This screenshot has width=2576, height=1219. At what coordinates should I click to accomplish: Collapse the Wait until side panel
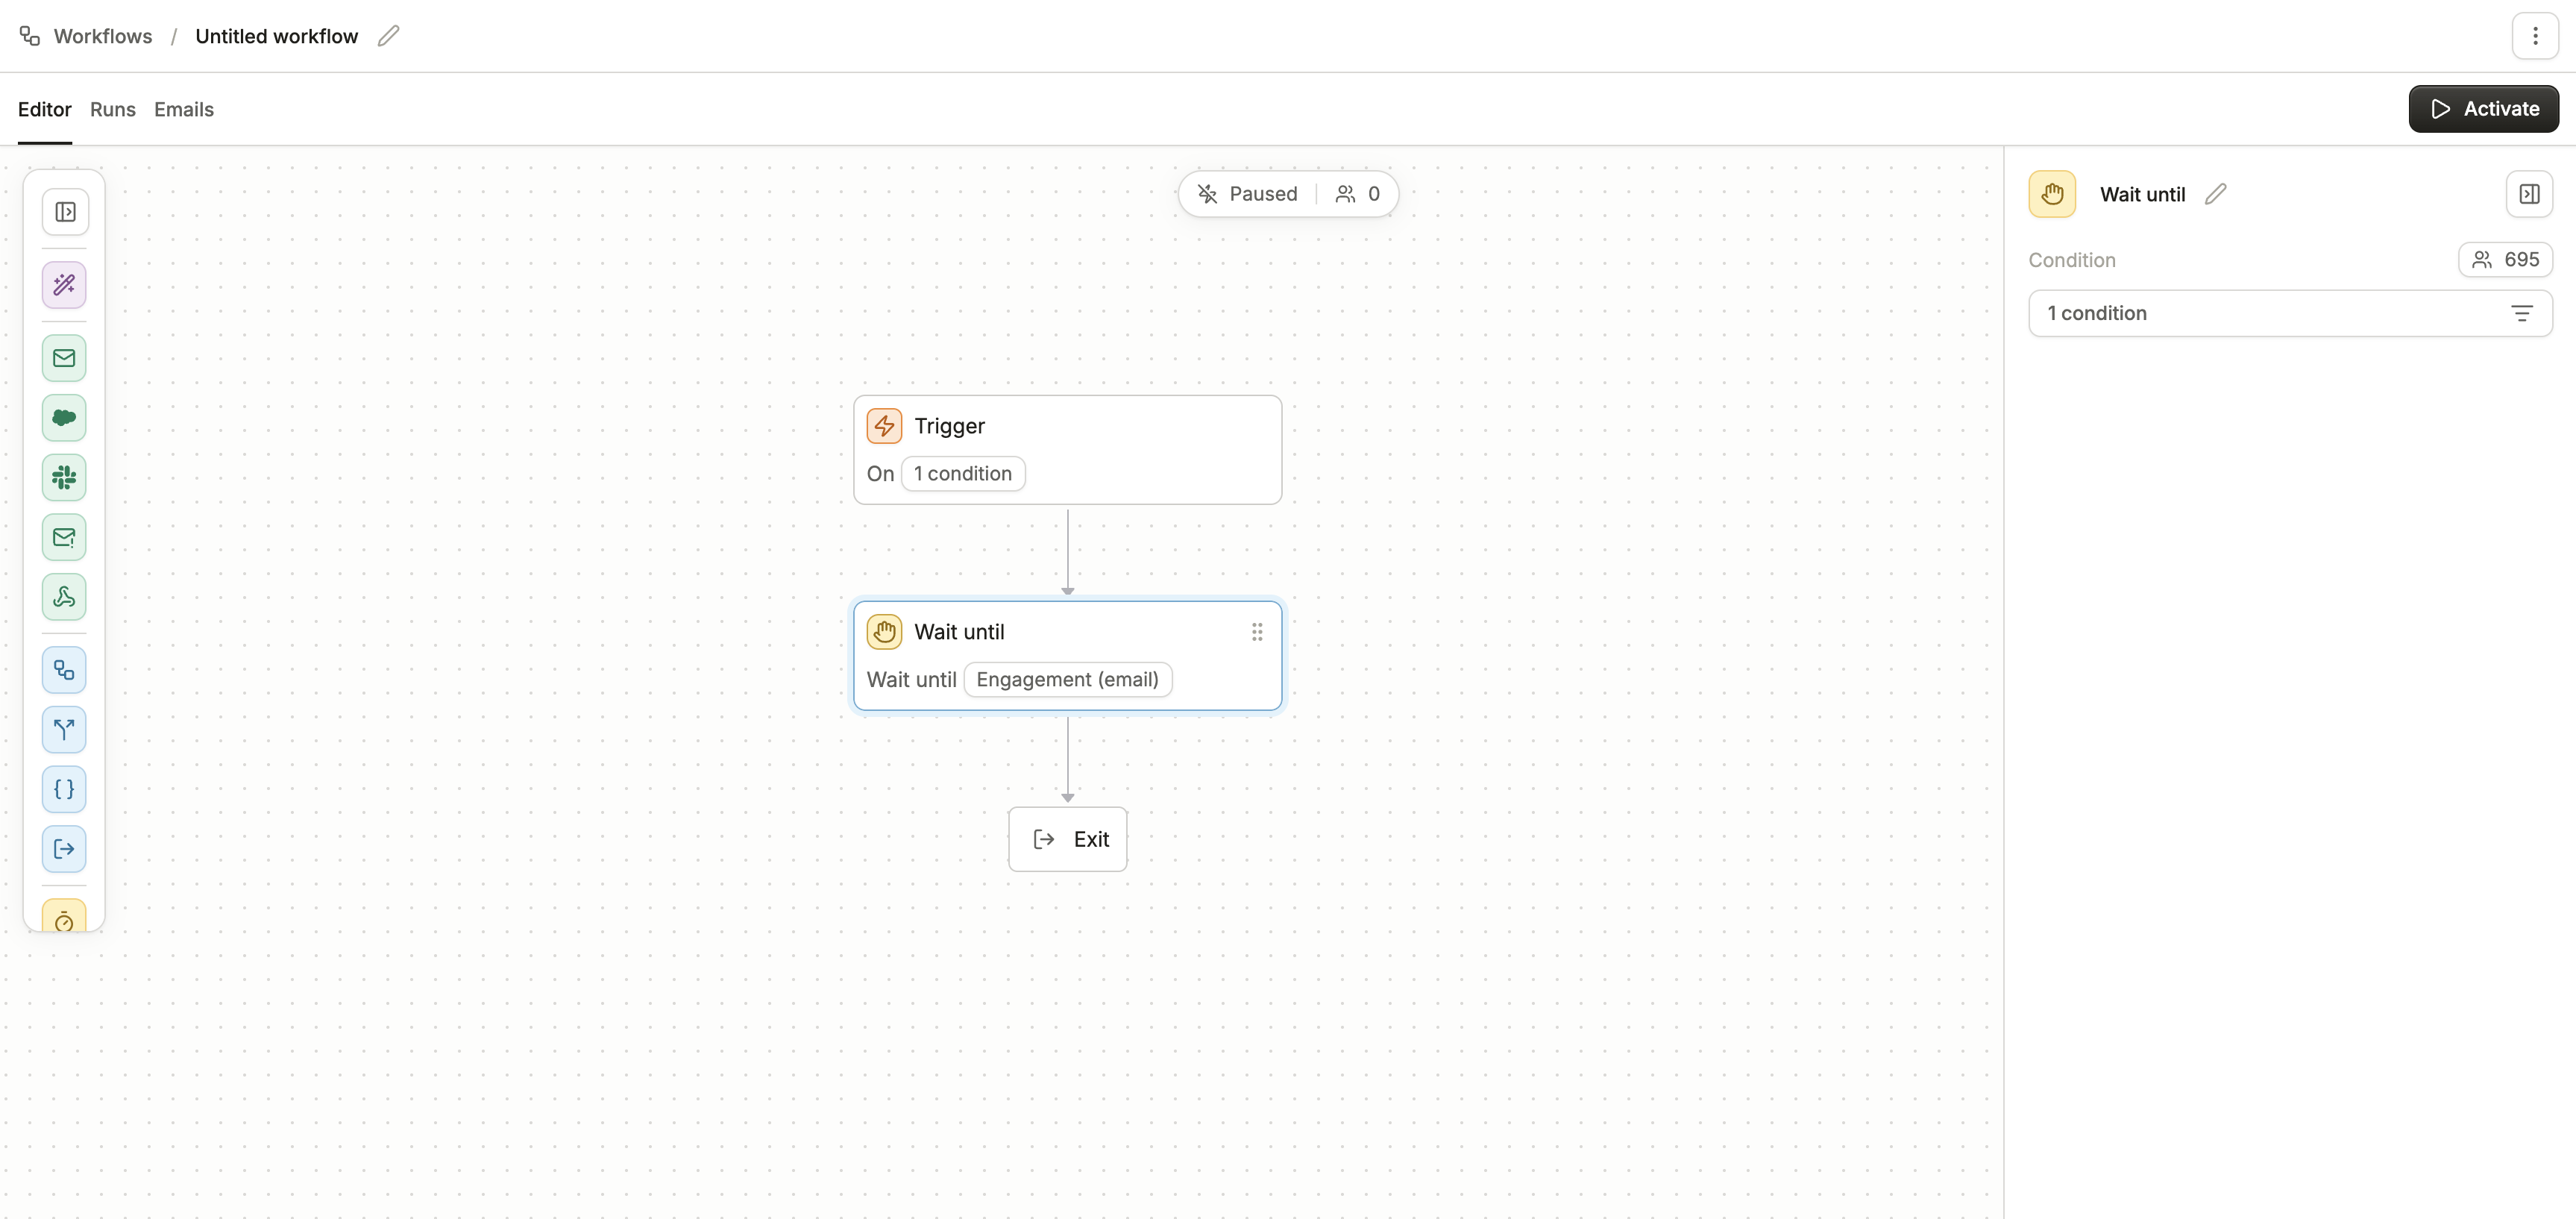pyautogui.click(x=2528, y=194)
